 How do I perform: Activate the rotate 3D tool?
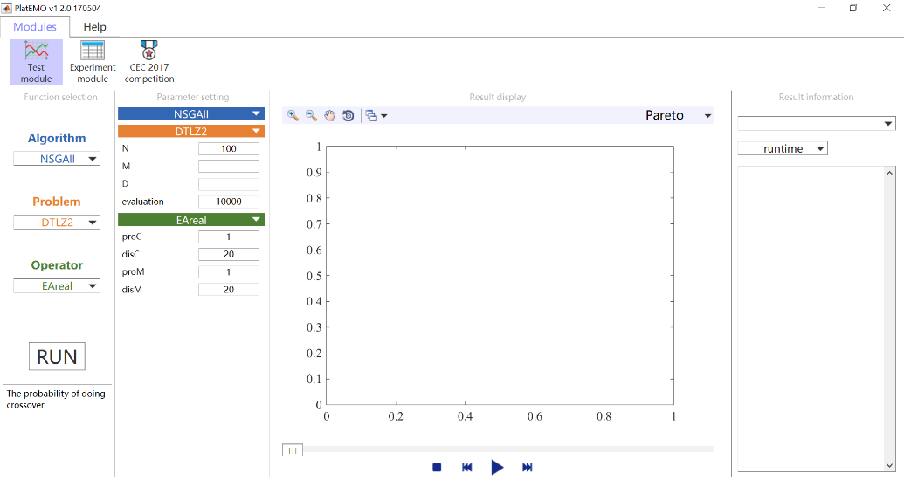tap(348, 115)
